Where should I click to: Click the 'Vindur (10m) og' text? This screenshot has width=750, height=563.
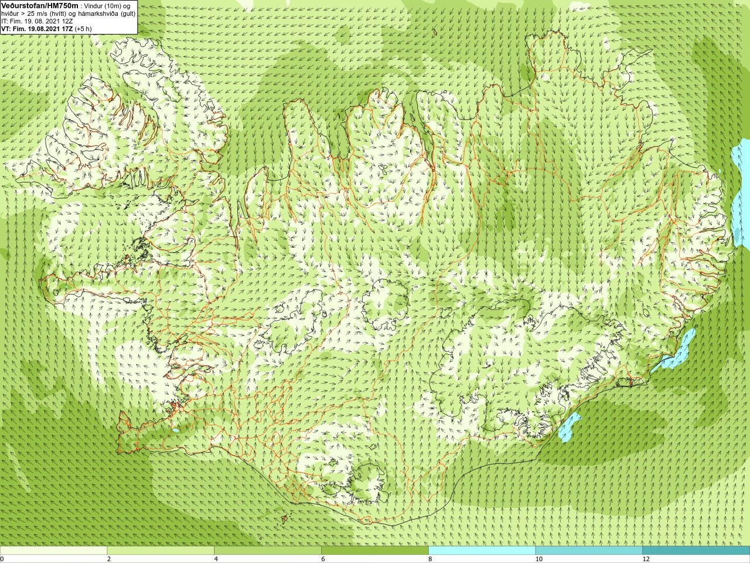(108, 6)
